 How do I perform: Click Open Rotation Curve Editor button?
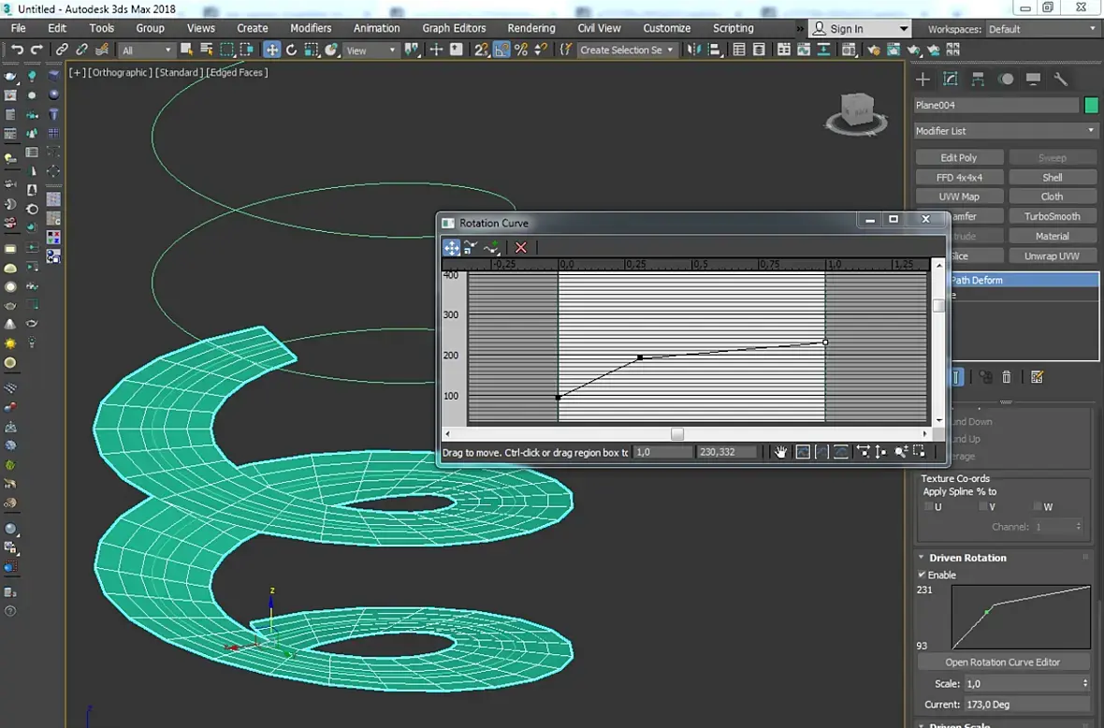pyautogui.click(x=1002, y=662)
